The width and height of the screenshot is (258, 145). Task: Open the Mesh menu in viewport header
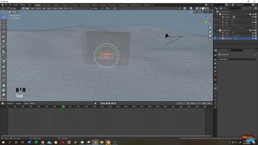pyautogui.click(x=49, y=8)
